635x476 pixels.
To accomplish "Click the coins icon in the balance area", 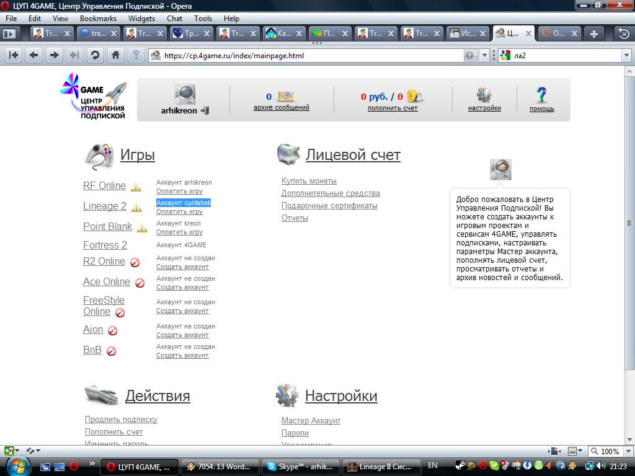I will click(415, 96).
